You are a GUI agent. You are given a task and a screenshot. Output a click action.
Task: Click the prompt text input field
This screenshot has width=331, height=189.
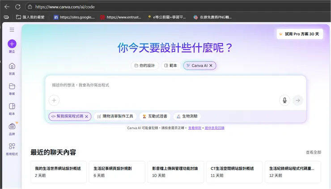176,85
